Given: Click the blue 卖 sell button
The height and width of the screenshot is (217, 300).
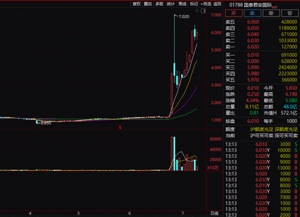Looking at the screenshot, I should point(253,13).
